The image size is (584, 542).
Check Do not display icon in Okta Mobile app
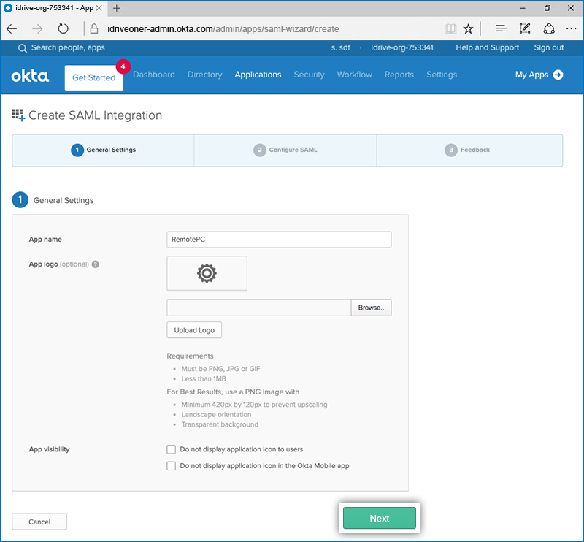171,465
